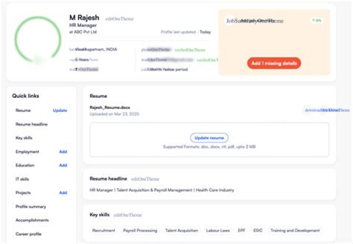Image resolution: width=353 pixels, height=244 pixels.
Task: Click the HR Manager headline sentence text
Action: pyautogui.click(x=162, y=190)
